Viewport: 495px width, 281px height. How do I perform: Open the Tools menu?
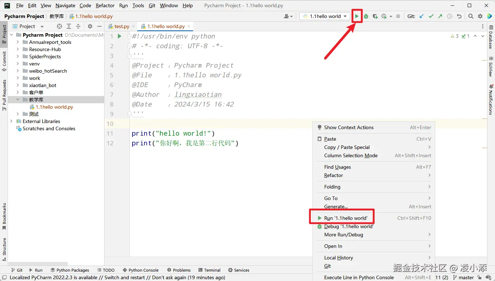click(138, 5)
